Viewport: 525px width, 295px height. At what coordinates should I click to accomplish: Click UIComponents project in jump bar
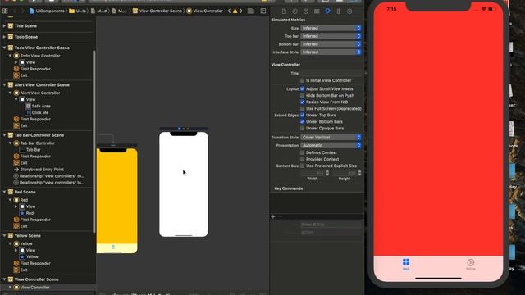pos(47,11)
